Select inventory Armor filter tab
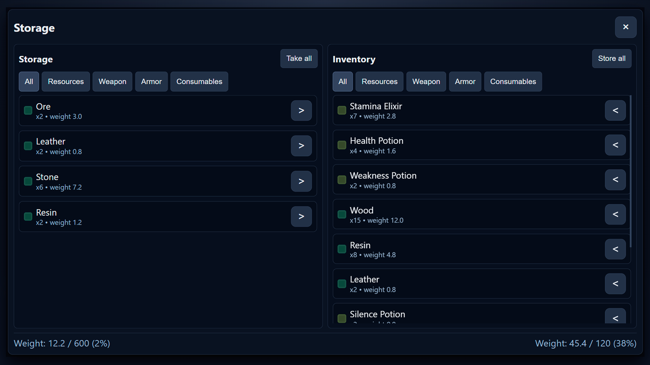 click(465, 81)
